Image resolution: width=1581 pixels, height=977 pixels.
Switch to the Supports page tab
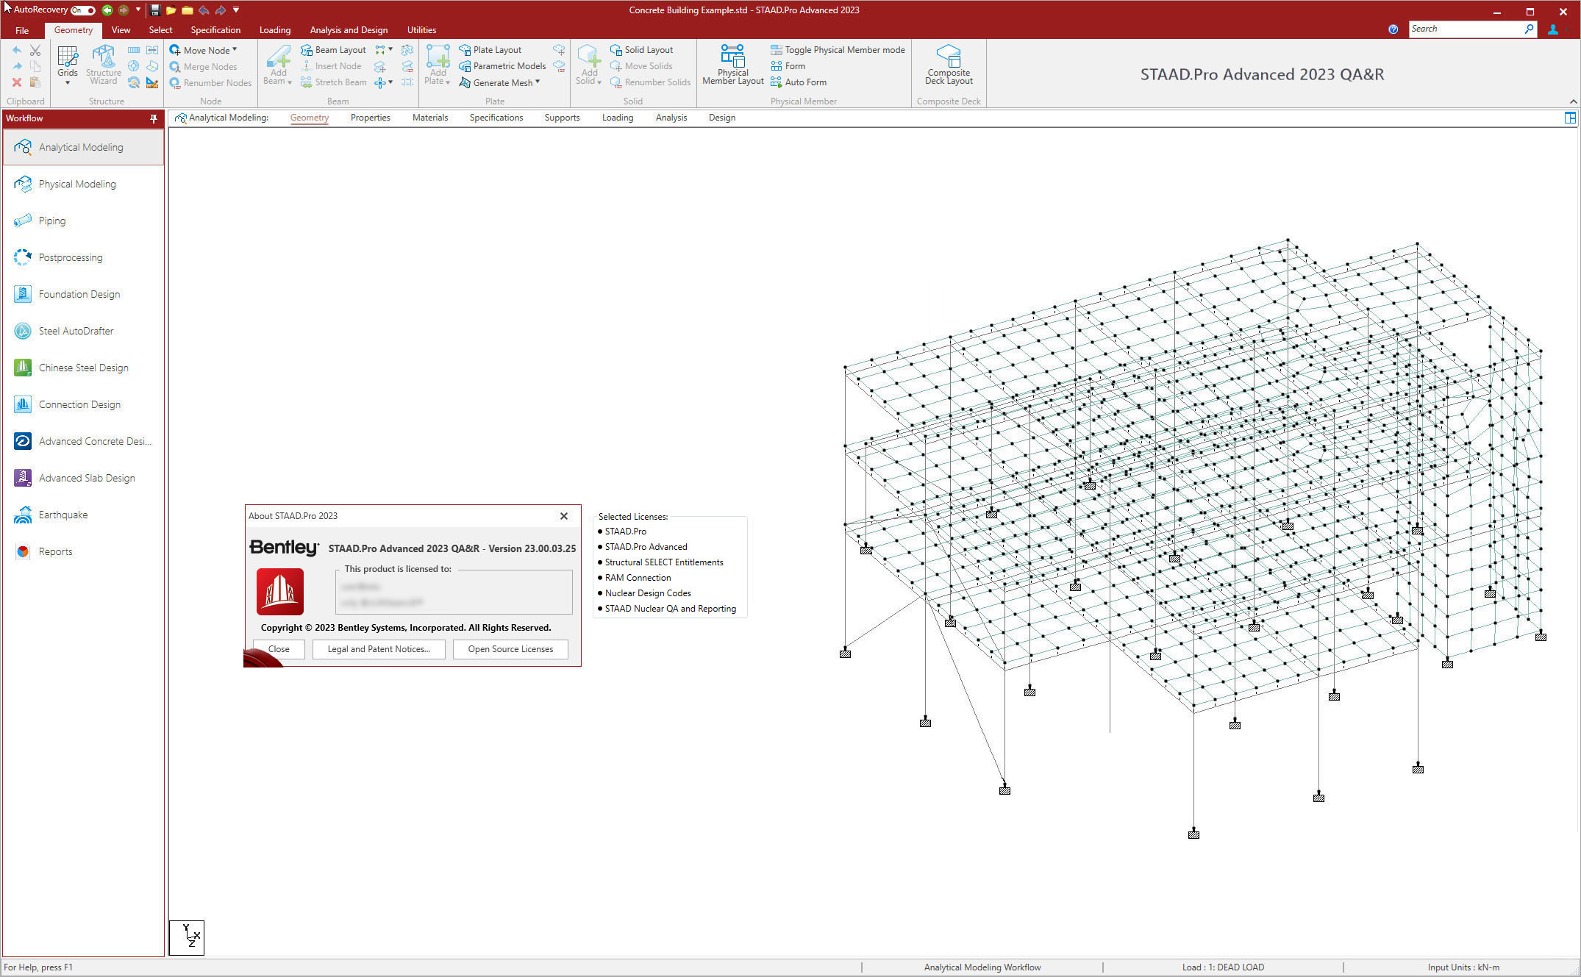(x=562, y=118)
